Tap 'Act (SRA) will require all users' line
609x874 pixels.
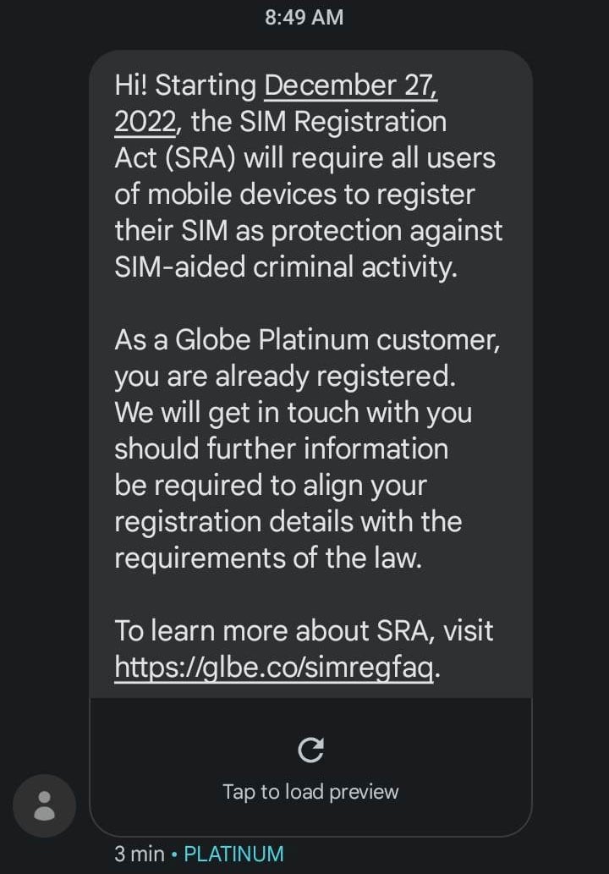pos(304,158)
